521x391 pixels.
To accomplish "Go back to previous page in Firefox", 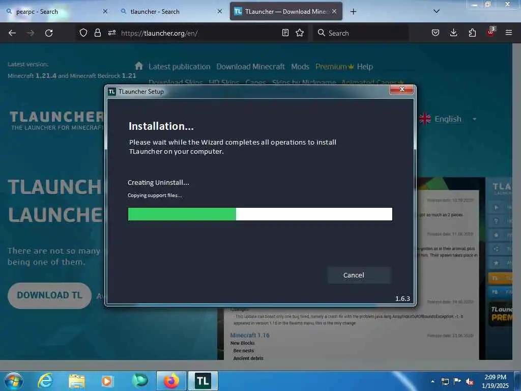I will click(12, 33).
